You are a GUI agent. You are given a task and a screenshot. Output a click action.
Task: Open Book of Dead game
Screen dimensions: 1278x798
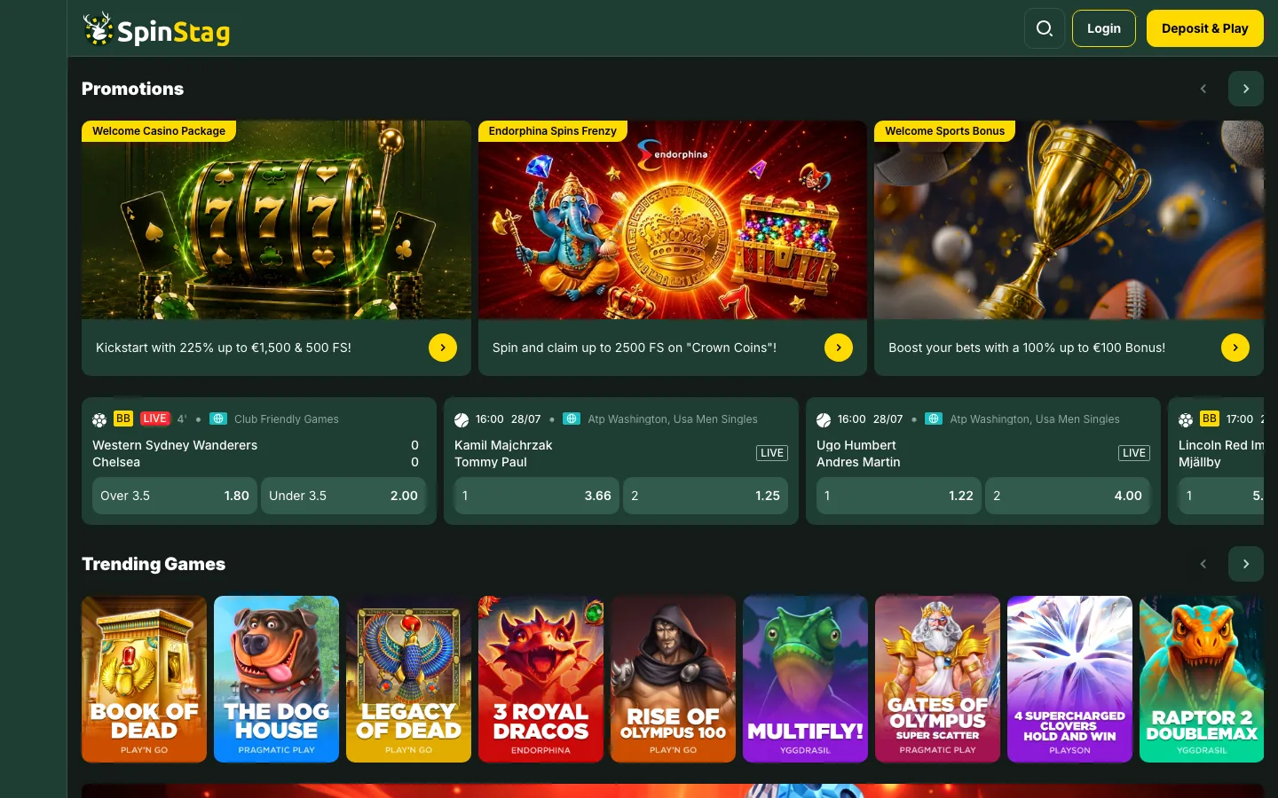click(x=144, y=679)
